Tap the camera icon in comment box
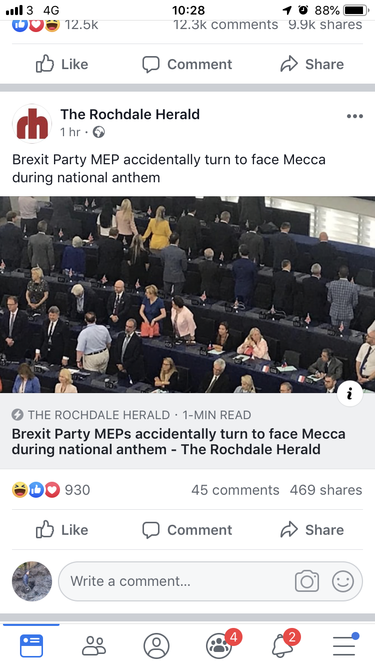Image resolution: width=375 pixels, height=668 pixels. point(306,581)
